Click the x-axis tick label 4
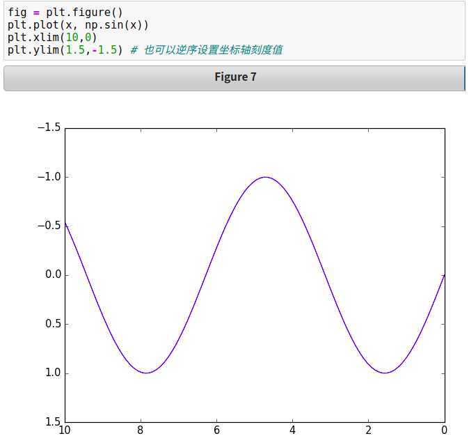 pyautogui.click(x=292, y=430)
